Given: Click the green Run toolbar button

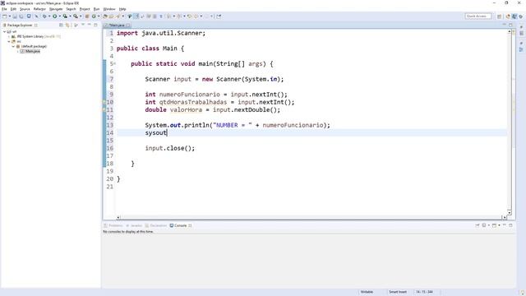Looking at the screenshot, I should tap(55, 16).
